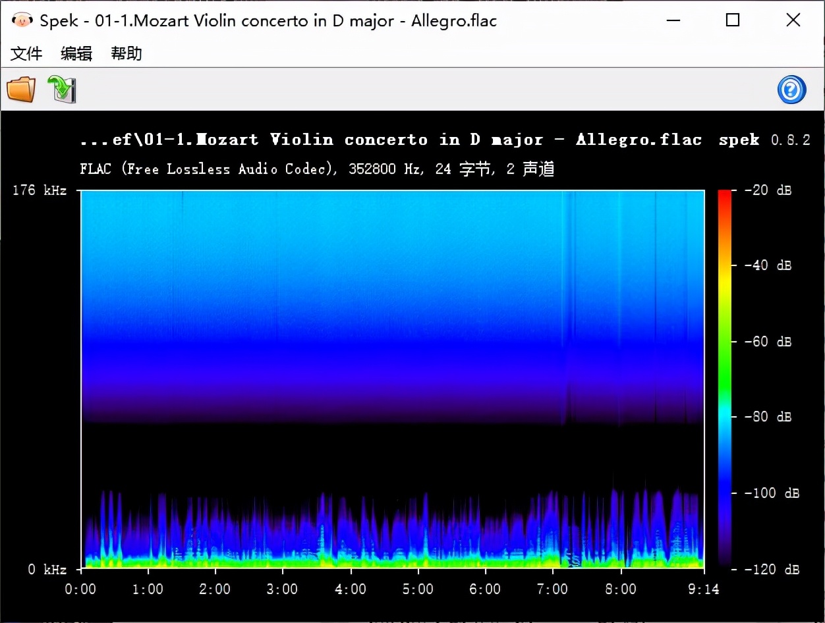Close the Spek window
The image size is (825, 623).
coord(793,20)
